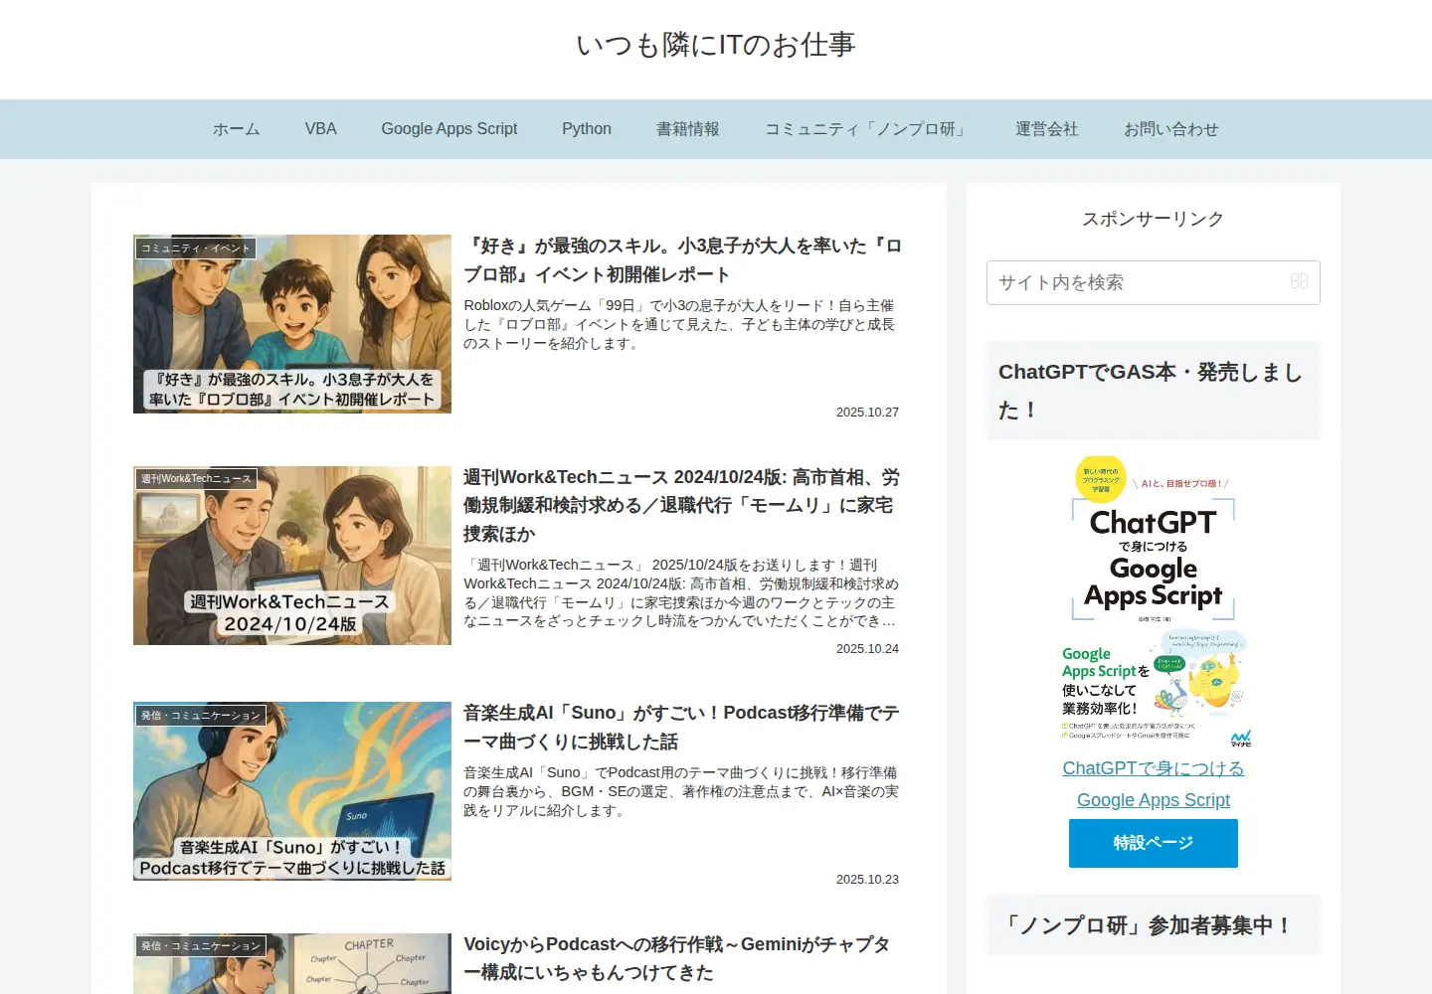The height and width of the screenshot is (994, 1432).
Task: Click the site title いつも隣にITのお仕事
Action: tap(716, 45)
